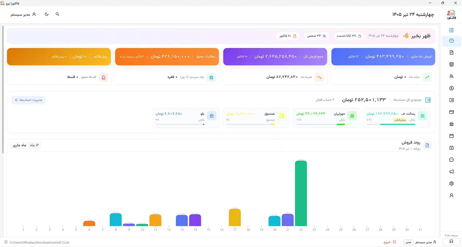Image resolution: width=462 pixels, height=247 pixels.
Task: Open the user profile icon in sidebar
Action: click(451, 195)
